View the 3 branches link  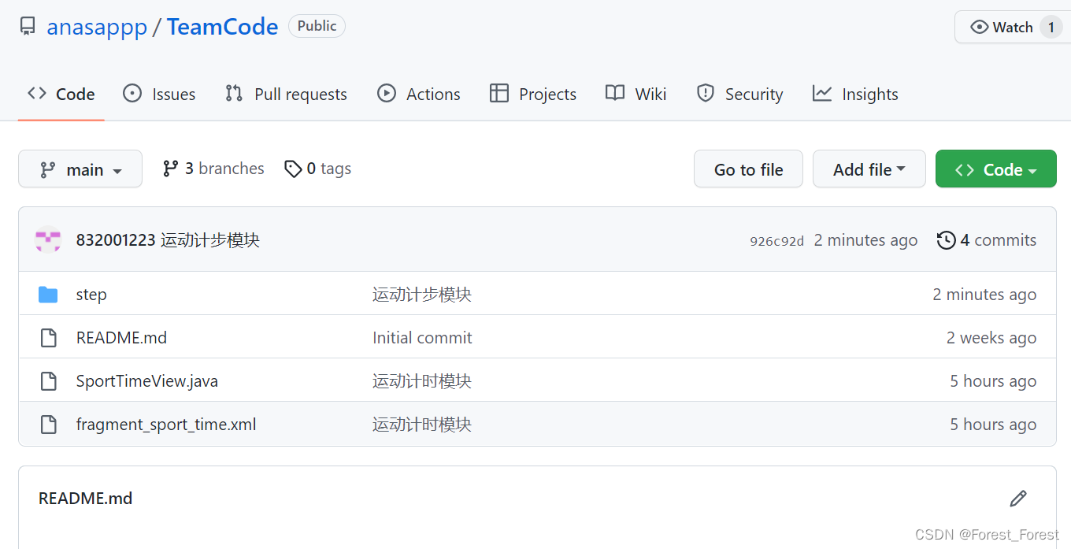[x=213, y=169]
